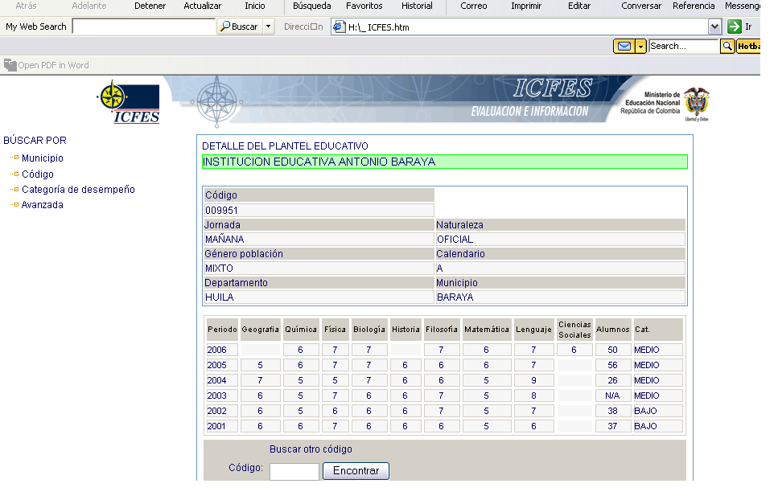Open the Categoría de desempeño link
This screenshot has width=774, height=500.
tap(78, 190)
